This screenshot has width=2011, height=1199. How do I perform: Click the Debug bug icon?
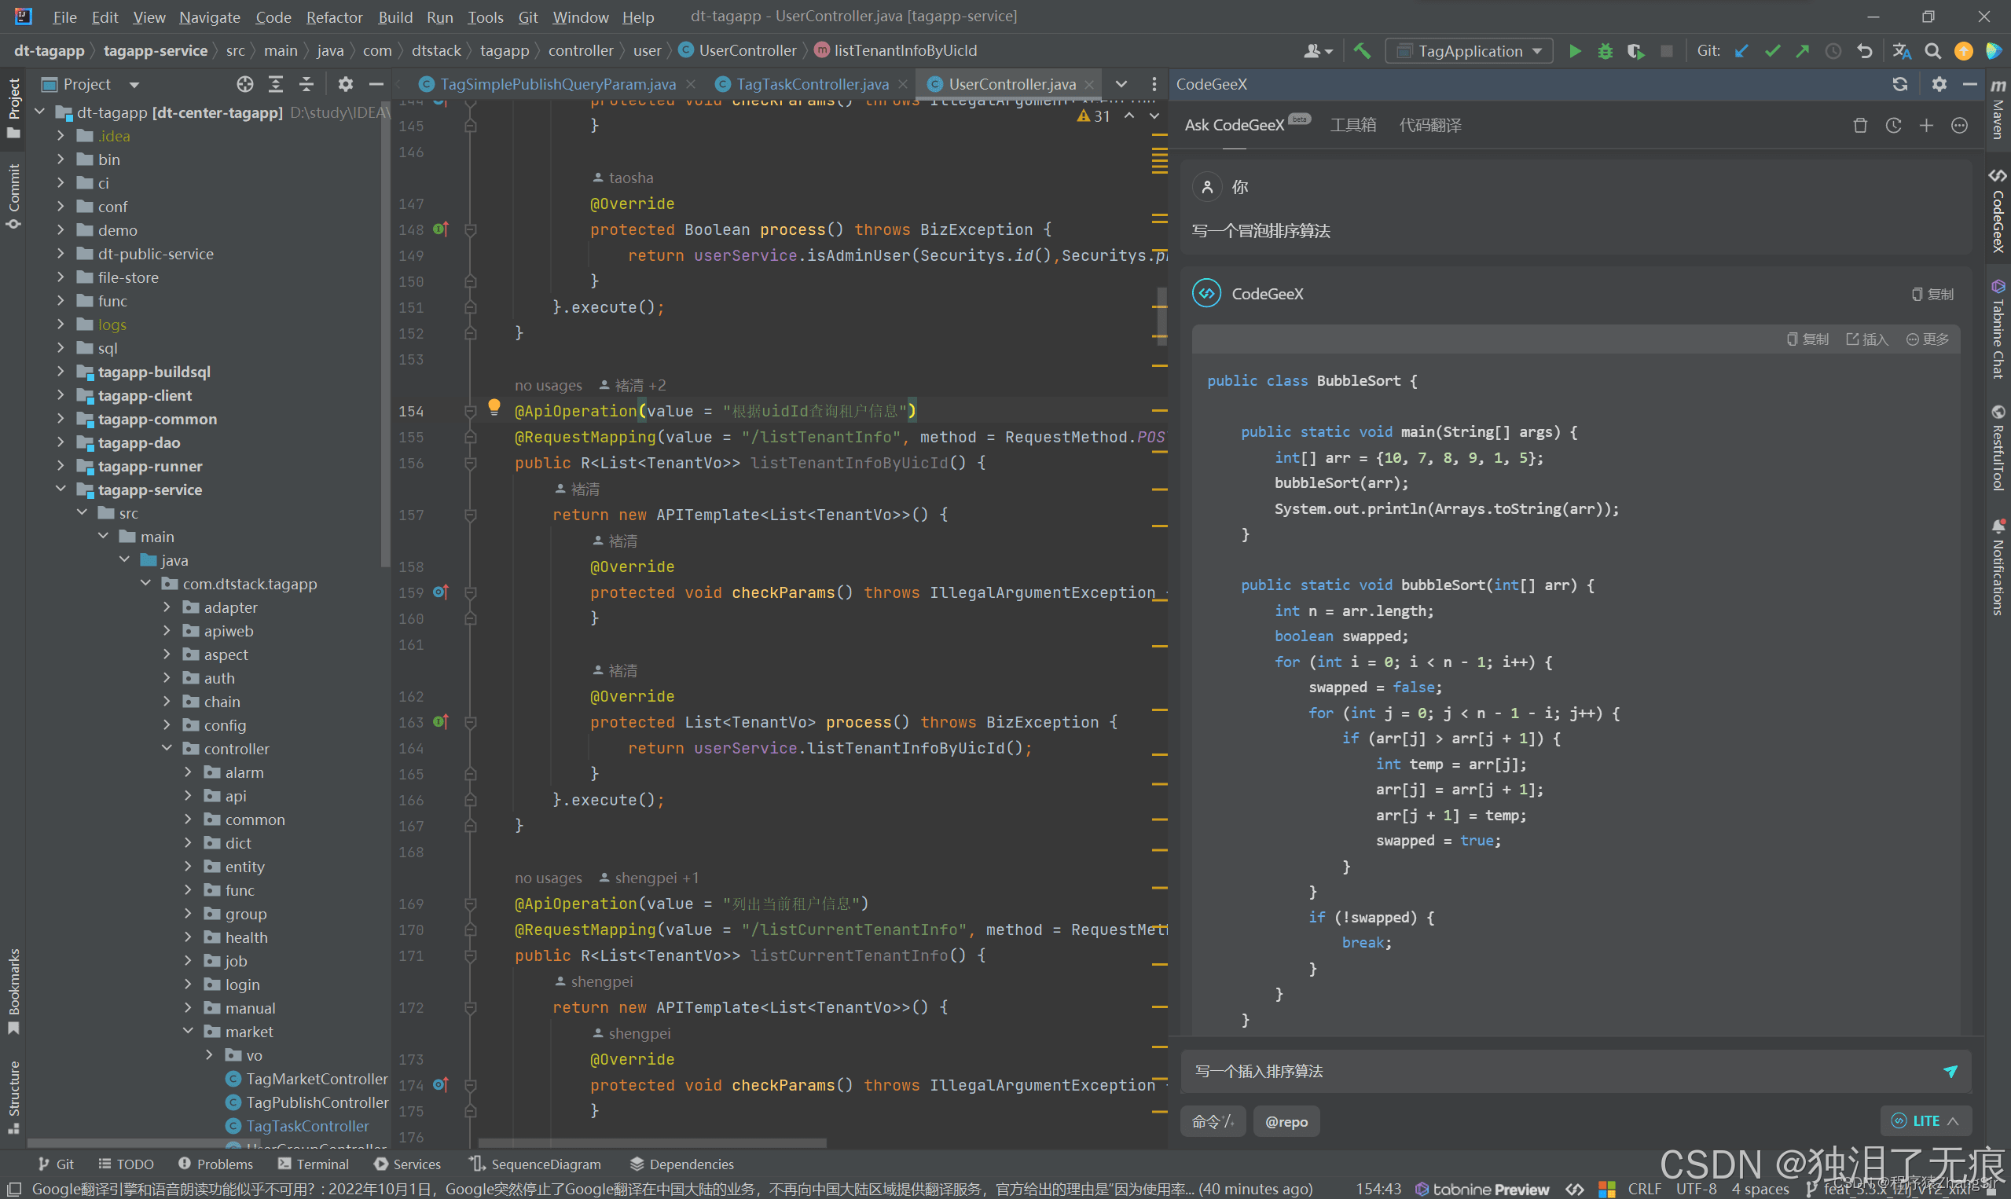[x=1605, y=51]
